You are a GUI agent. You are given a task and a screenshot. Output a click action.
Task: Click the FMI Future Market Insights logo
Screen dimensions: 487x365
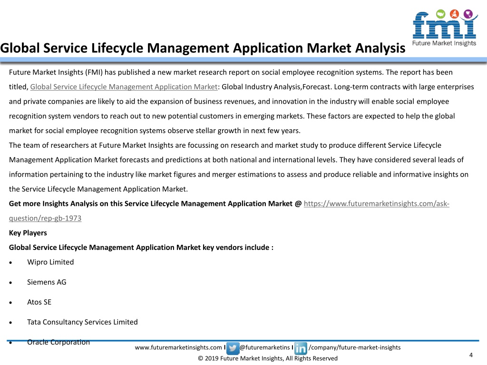click(445, 28)
